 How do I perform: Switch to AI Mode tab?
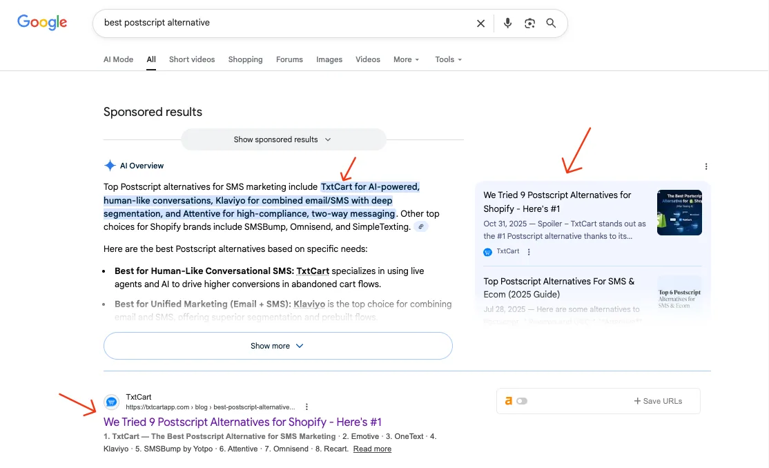(118, 59)
